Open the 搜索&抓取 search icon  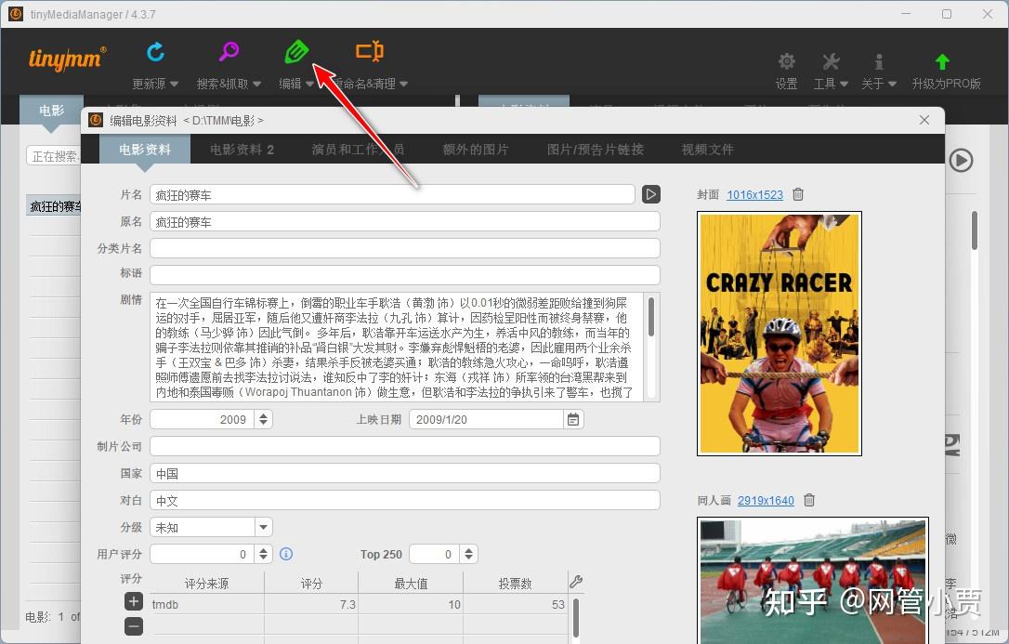point(228,53)
